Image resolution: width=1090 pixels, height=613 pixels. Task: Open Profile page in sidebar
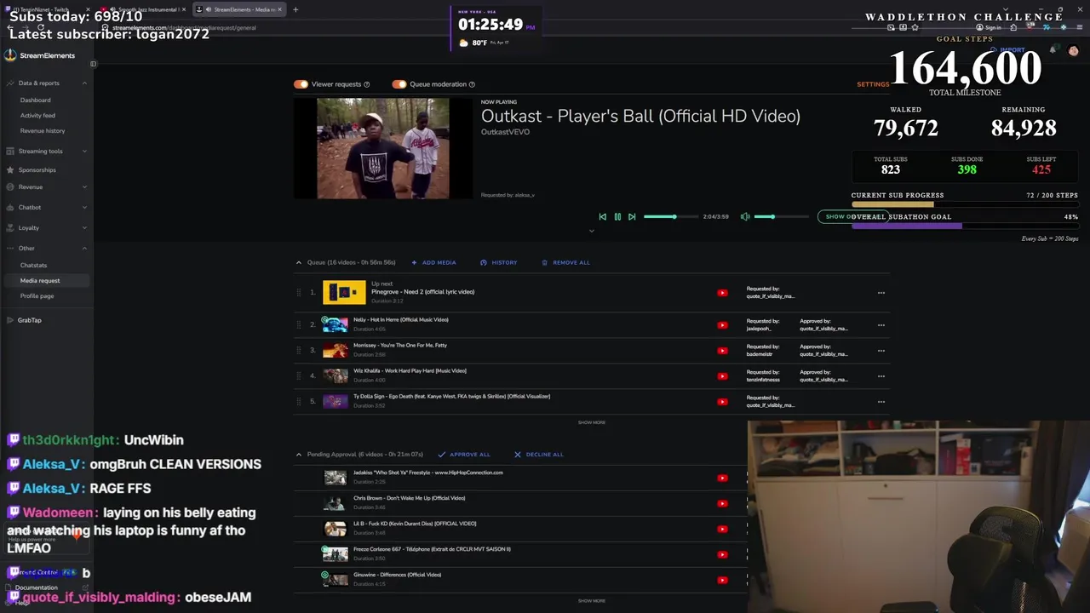(37, 296)
